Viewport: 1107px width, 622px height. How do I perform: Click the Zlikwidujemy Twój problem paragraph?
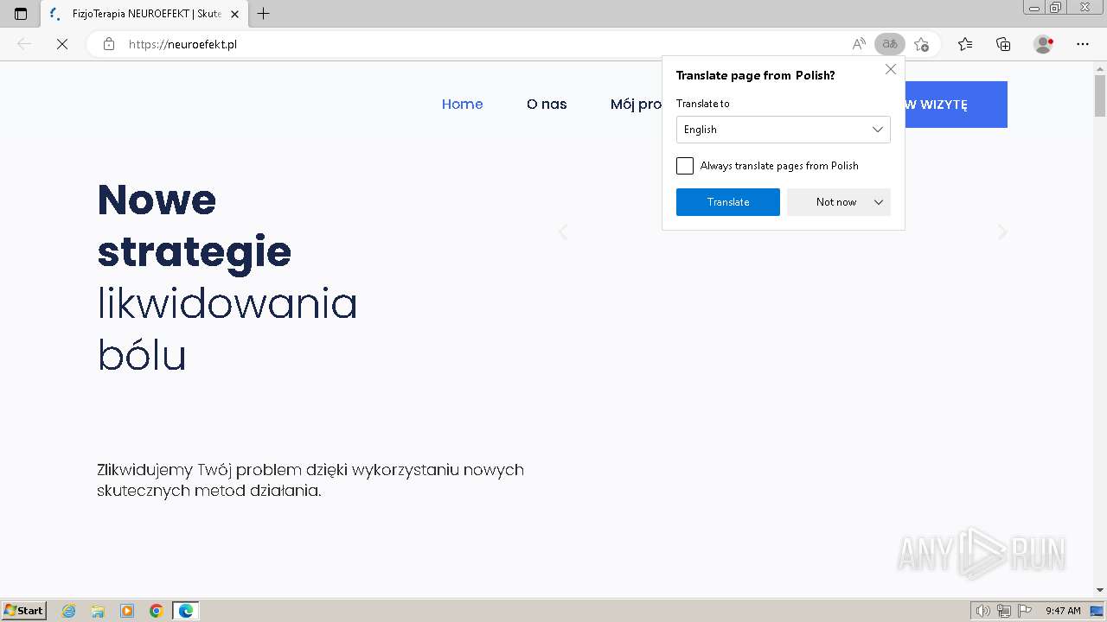tap(310, 480)
